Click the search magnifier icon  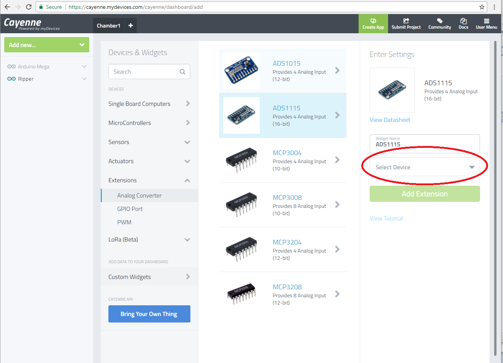pos(183,72)
